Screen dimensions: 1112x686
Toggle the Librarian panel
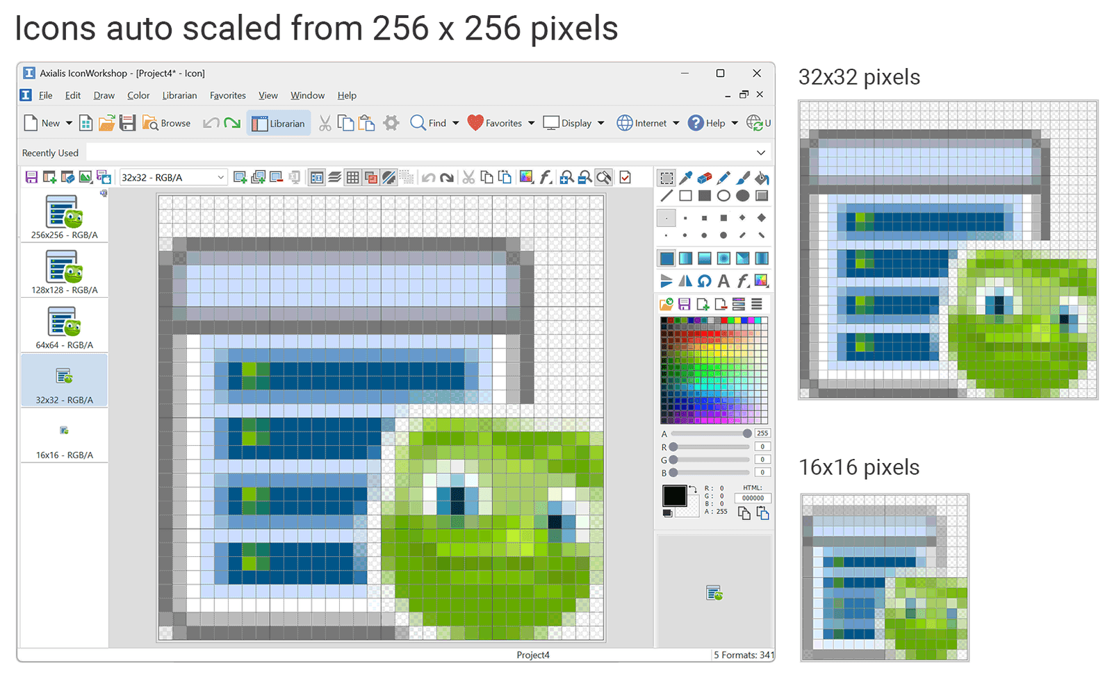point(279,123)
